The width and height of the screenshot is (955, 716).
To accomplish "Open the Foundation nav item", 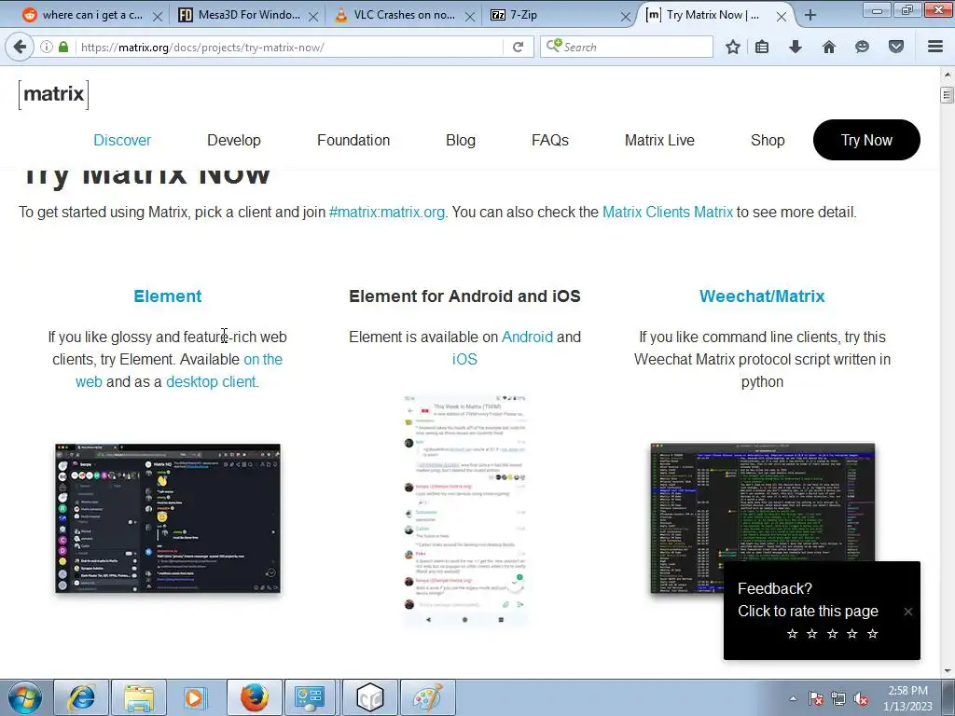I will pyautogui.click(x=353, y=140).
